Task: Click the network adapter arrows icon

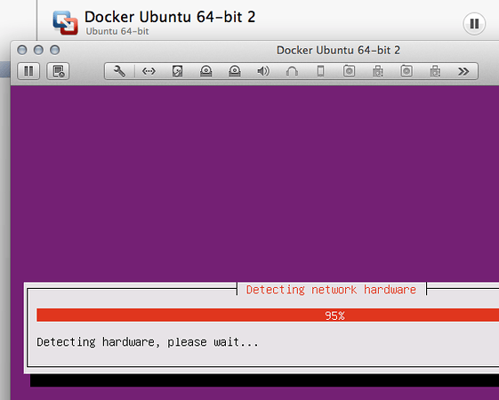Action: 149,71
